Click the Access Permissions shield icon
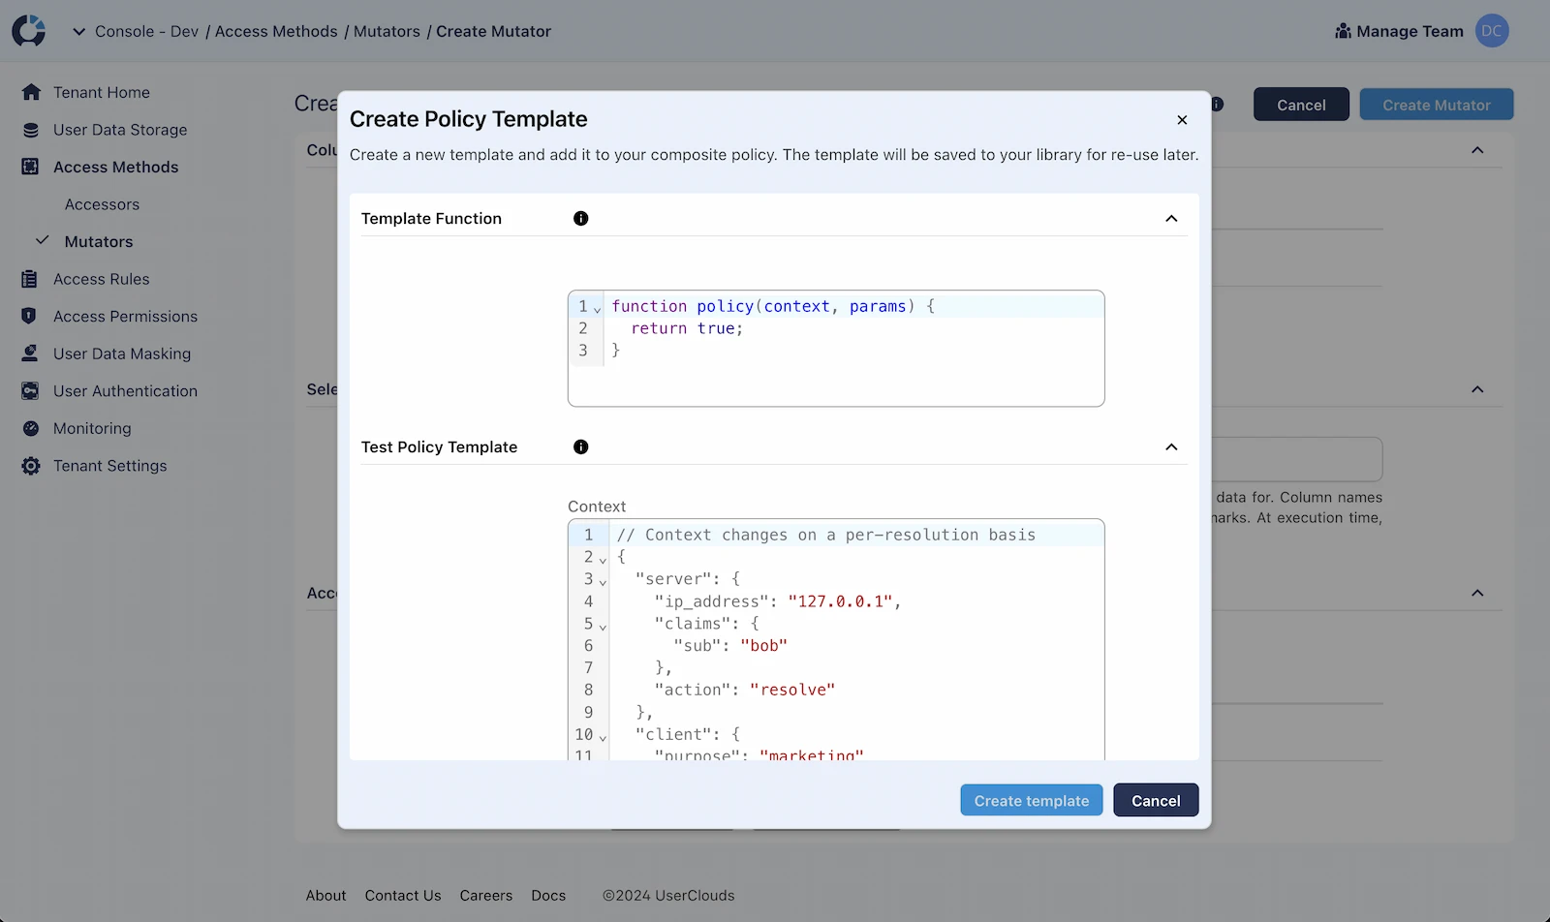 (29, 316)
